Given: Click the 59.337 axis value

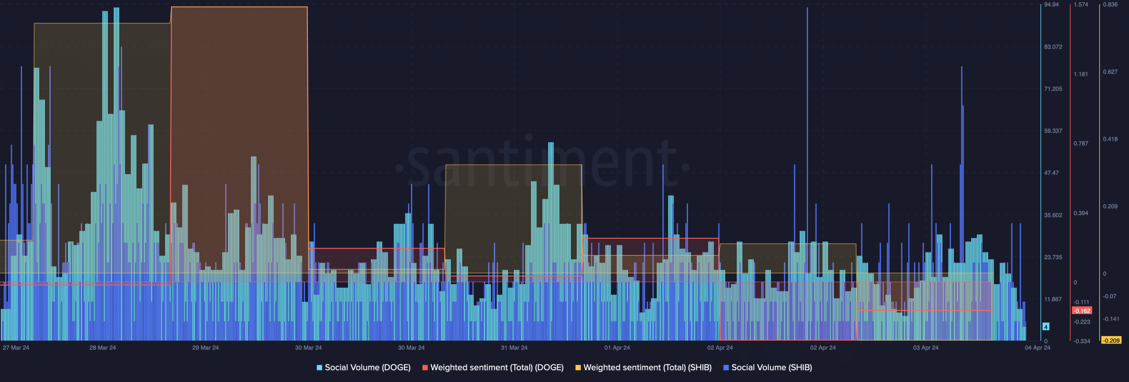Looking at the screenshot, I should tap(1053, 131).
